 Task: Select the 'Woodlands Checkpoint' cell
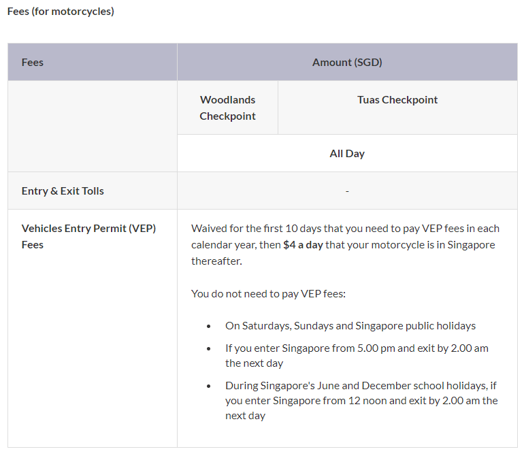tap(227, 108)
